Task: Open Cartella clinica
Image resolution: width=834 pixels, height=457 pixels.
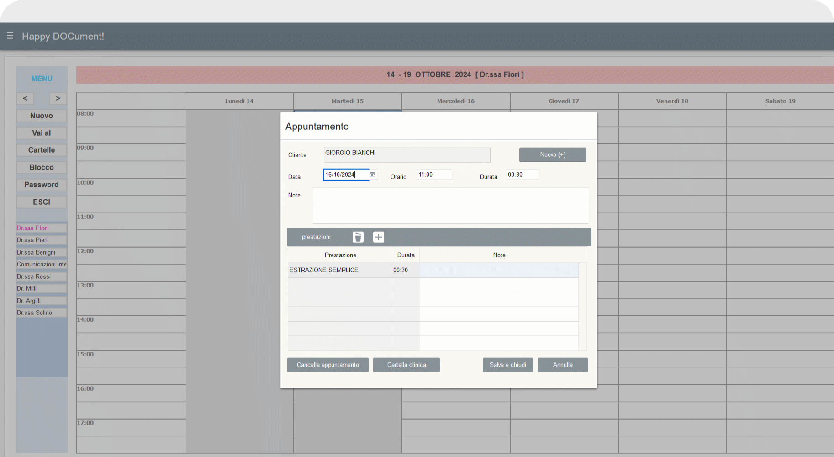Action: pos(406,365)
